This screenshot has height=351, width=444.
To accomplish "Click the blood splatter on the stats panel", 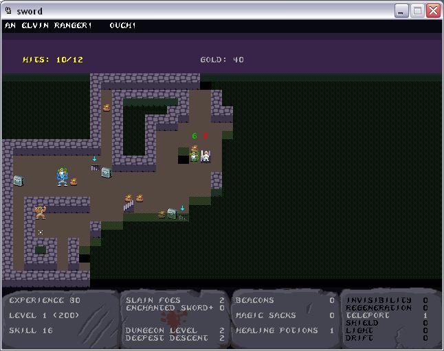I will tap(173, 319).
